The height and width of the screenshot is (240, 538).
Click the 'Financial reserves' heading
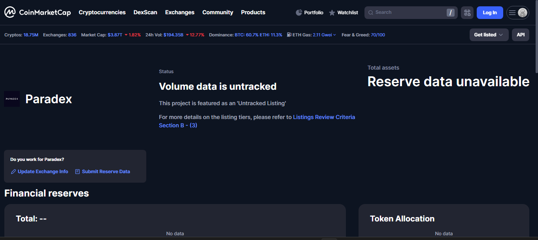(x=47, y=193)
